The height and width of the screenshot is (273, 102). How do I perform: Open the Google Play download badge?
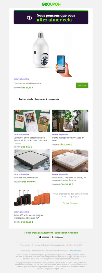[57, 237]
